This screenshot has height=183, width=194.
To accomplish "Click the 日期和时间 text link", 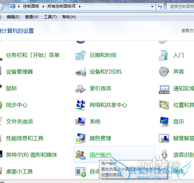I will coord(103,55).
